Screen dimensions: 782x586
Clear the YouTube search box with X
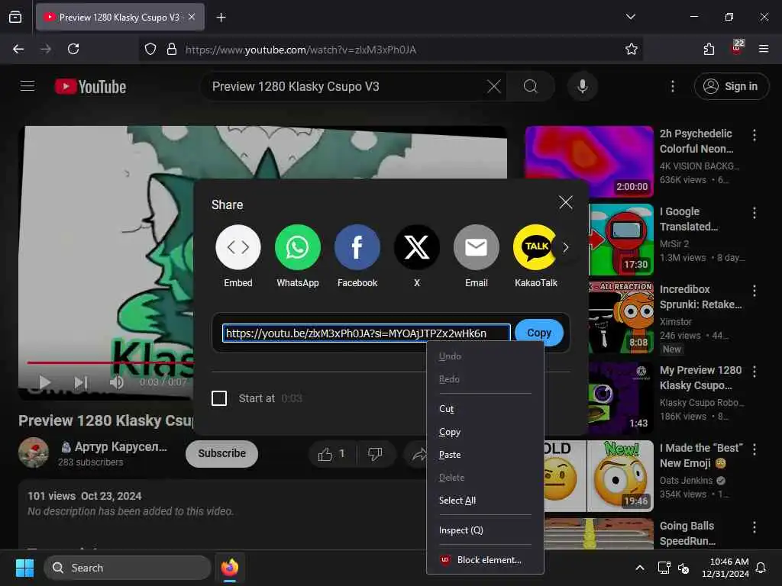[x=494, y=87]
